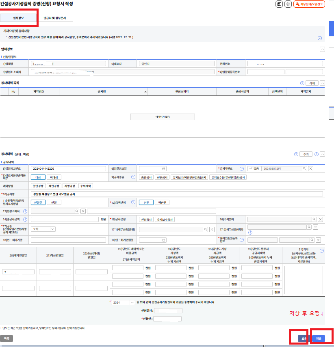Screen dimensions: 334x347
Task: Switch to the 발급처 및 첨부문서 tab
Action: pyautogui.click(x=55, y=18)
